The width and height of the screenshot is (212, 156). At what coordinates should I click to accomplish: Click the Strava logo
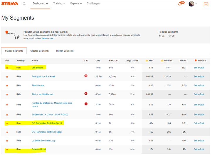click(10, 4)
